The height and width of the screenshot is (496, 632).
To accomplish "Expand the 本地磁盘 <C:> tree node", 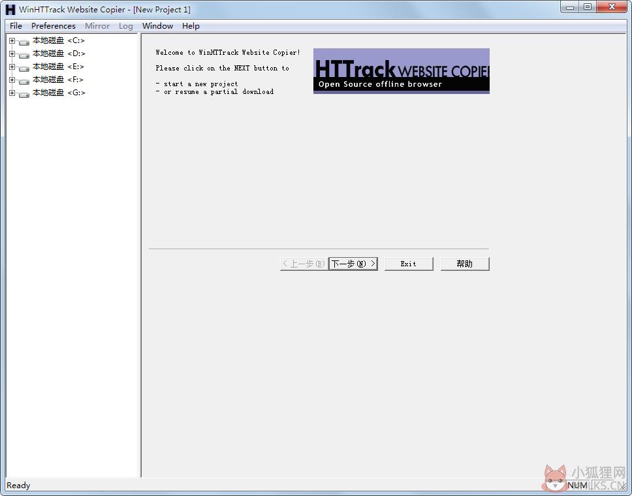I will [x=12, y=40].
